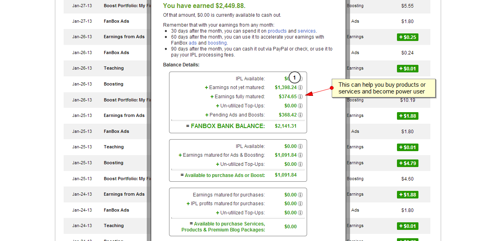Click the green +$4.79 earnings badge
496x241 pixels.
(x=407, y=163)
